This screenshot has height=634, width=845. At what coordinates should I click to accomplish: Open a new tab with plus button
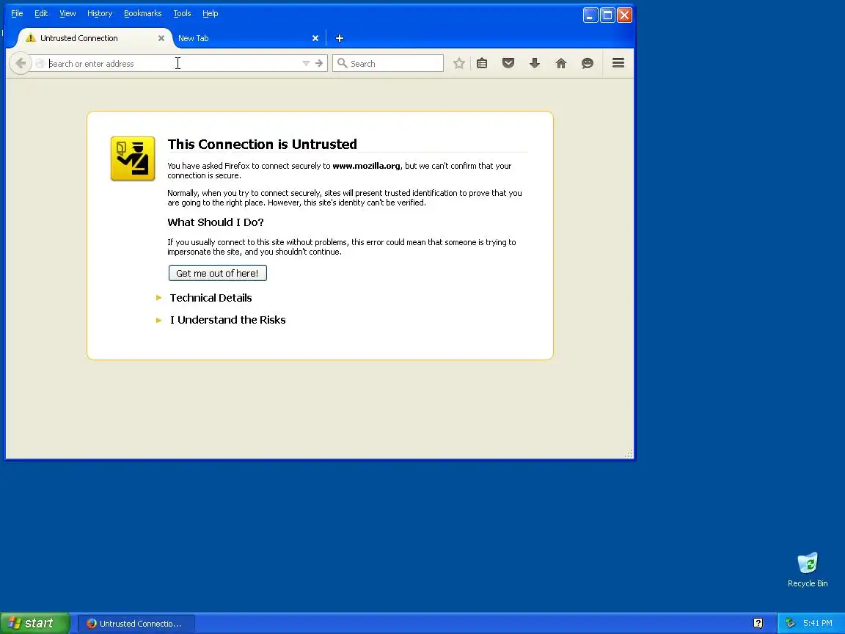click(340, 38)
